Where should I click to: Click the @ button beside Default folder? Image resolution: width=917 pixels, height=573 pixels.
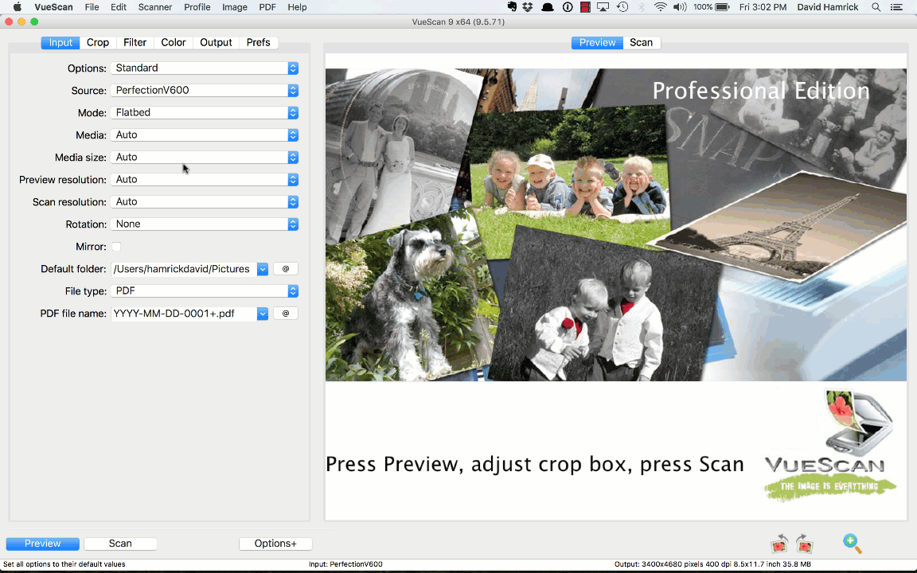tap(285, 269)
